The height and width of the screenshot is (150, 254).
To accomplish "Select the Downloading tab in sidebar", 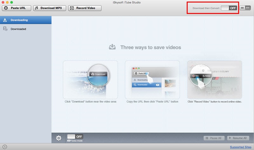I will [26, 20].
